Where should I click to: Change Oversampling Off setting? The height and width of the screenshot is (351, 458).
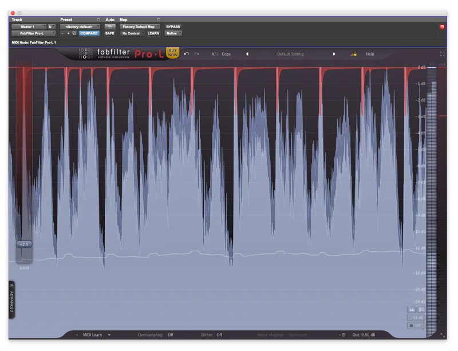170,335
